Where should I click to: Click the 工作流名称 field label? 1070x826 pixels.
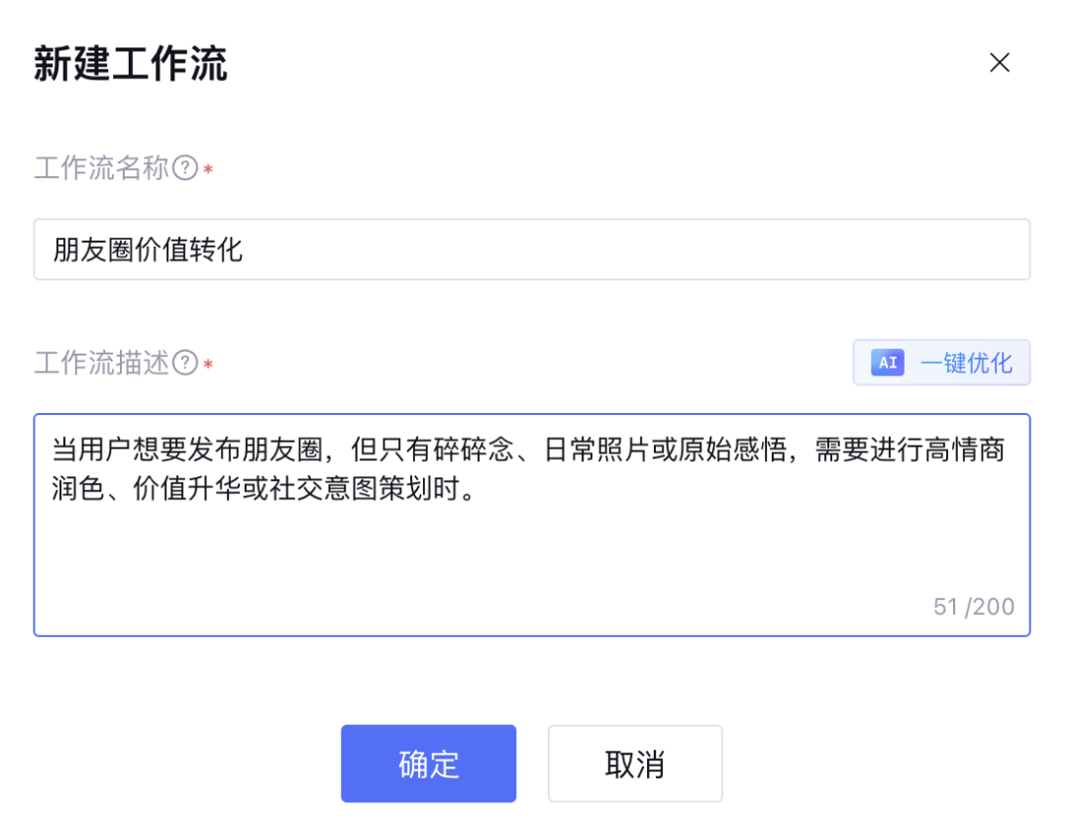click(102, 168)
